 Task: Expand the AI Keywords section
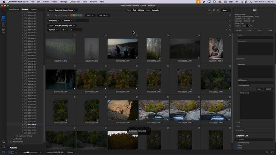pyautogui.click(x=239, y=86)
